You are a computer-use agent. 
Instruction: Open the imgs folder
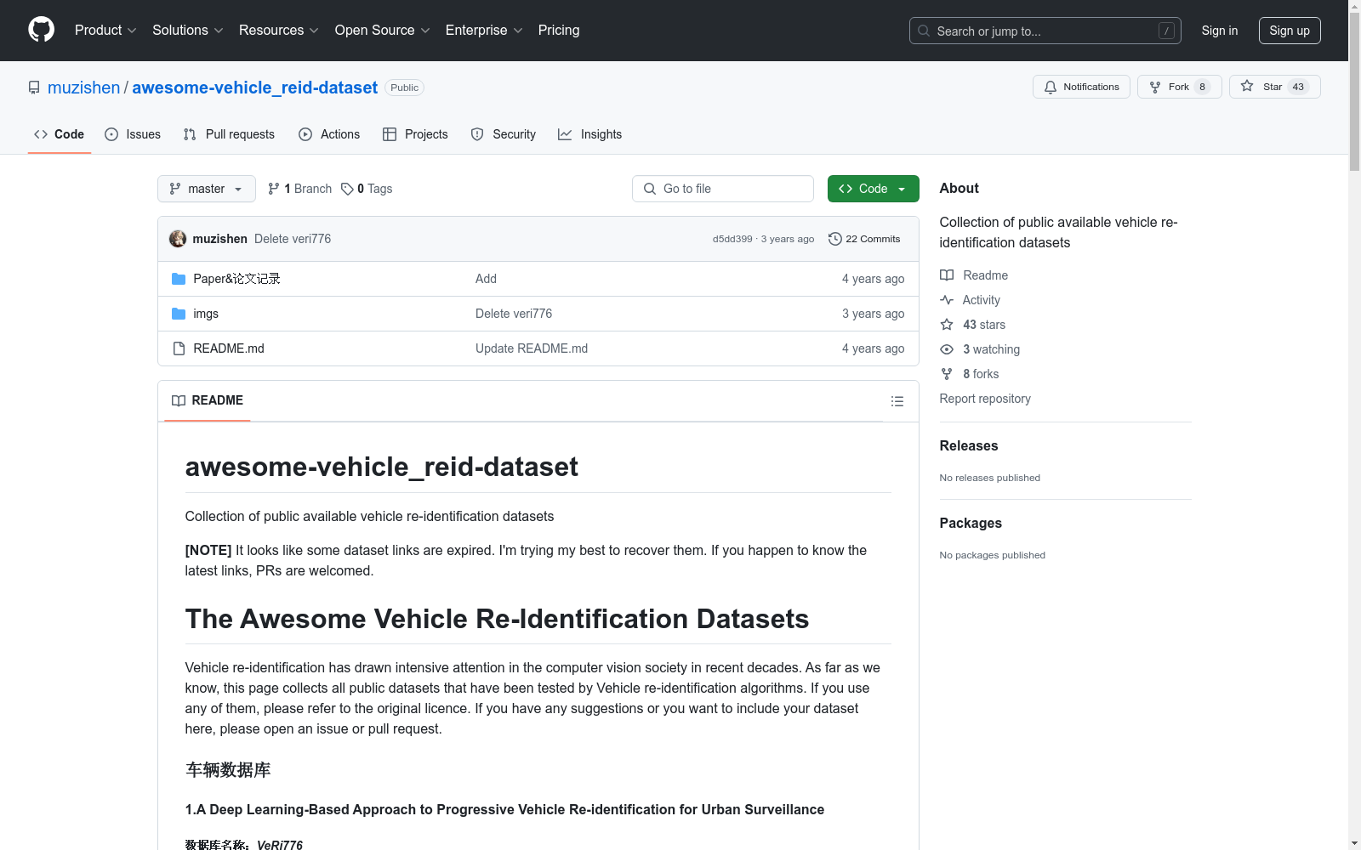206,314
